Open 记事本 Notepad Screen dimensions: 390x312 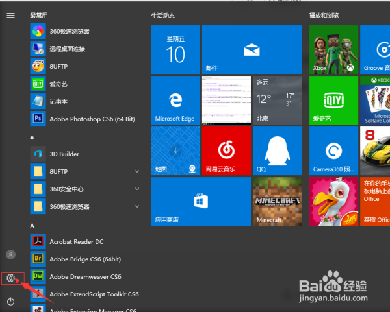pyautogui.click(x=84, y=101)
